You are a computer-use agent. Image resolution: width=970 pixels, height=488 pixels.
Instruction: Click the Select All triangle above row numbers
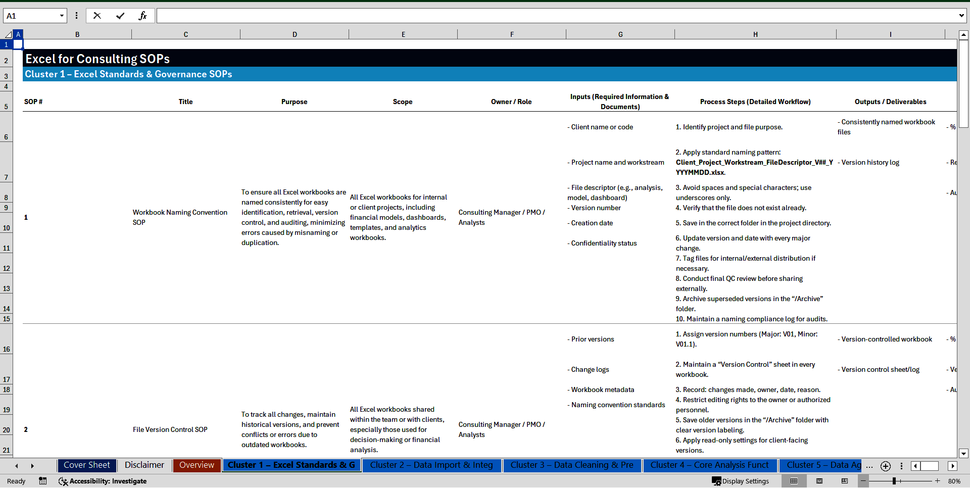pyautogui.click(x=8, y=34)
